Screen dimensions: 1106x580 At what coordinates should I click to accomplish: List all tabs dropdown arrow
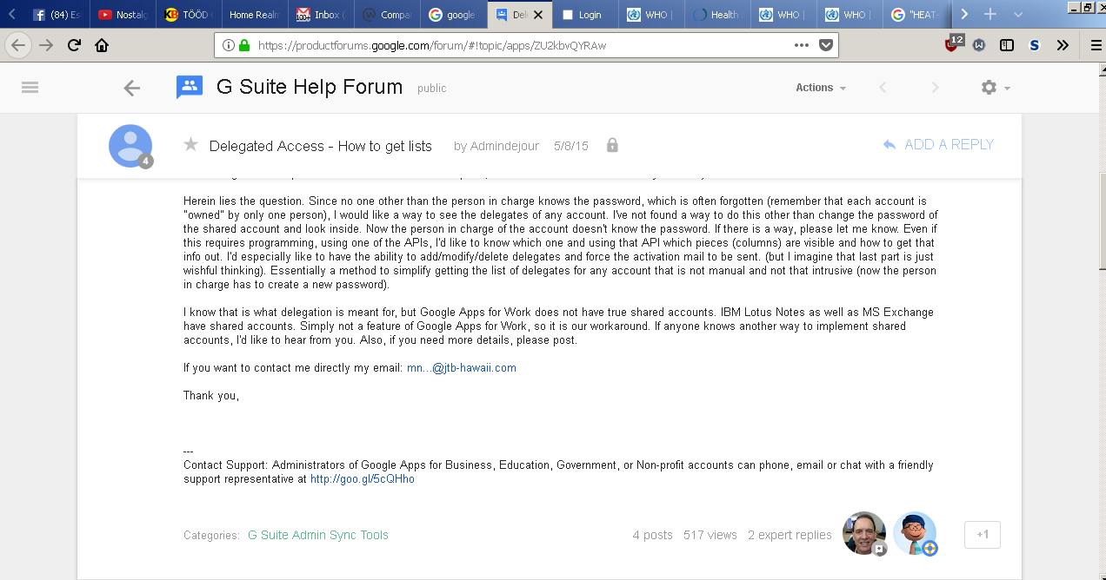(1018, 15)
